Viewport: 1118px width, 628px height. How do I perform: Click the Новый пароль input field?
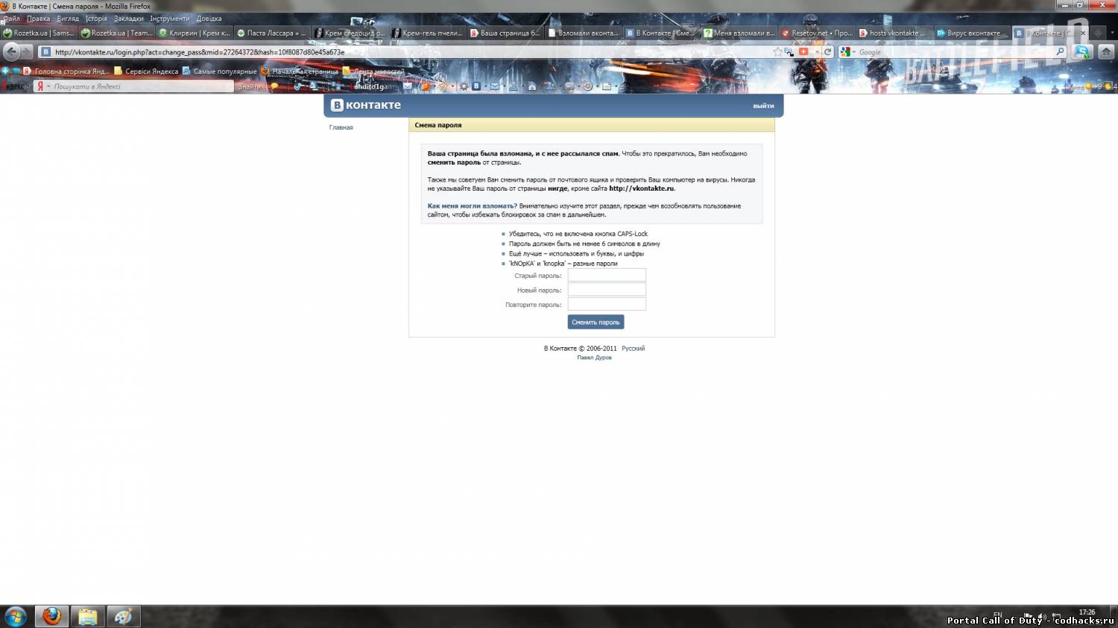(607, 290)
